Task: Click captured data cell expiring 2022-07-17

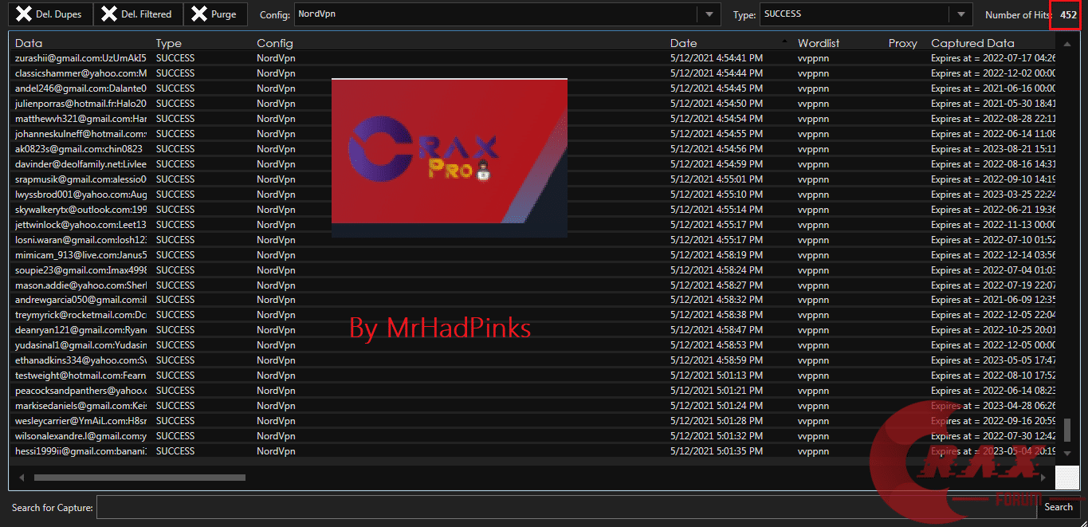Action: (x=993, y=58)
